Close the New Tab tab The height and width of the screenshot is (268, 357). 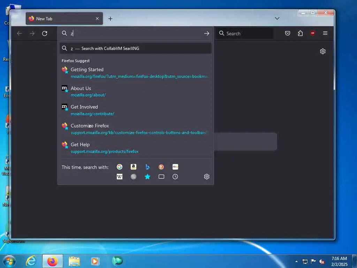click(97, 19)
